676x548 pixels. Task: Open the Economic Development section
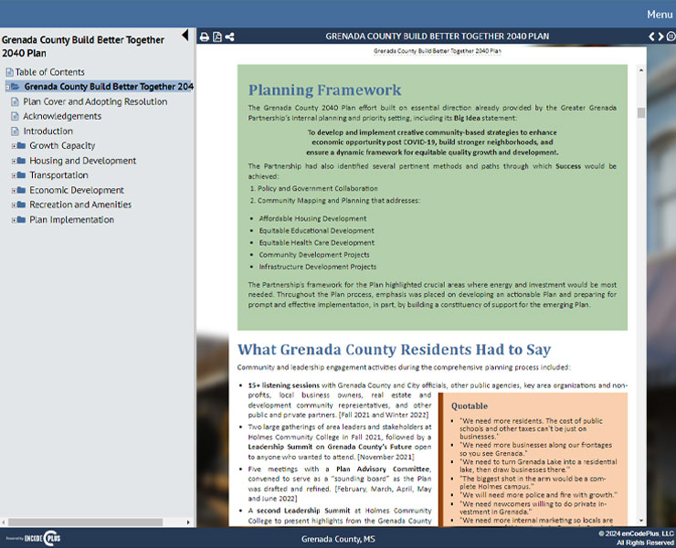pyautogui.click(x=77, y=190)
